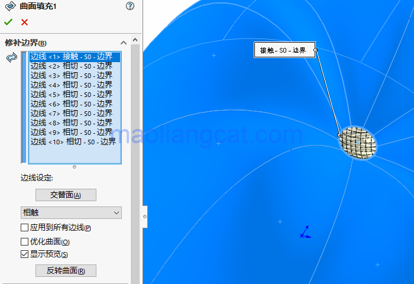Image resolution: width=414 pixels, height=284 pixels.
Task: Click the patch boundary selection icon
Action: [x=12, y=57]
